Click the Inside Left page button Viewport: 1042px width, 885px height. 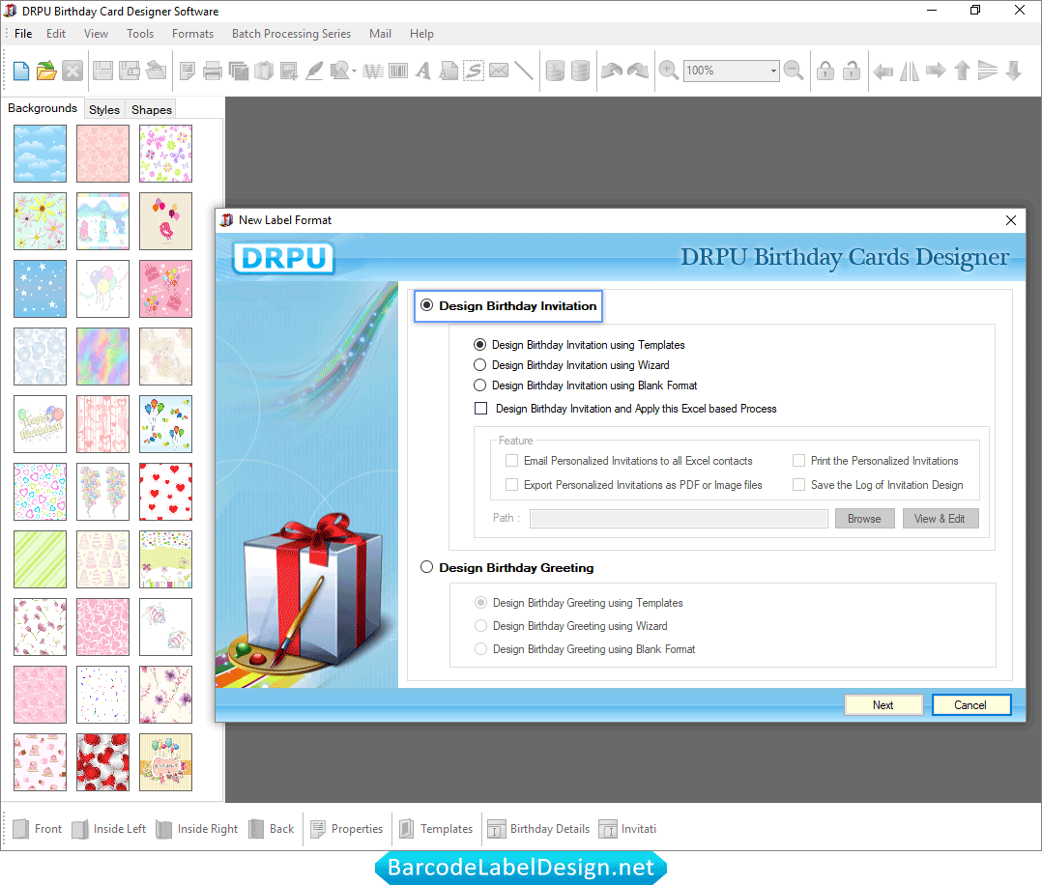tap(109, 829)
